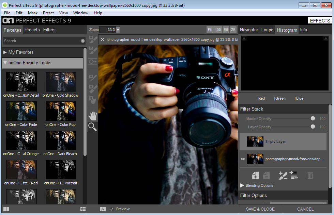This screenshot has width=334, height=215.
Task: Apply the onOne - Color Pop preset thumbnail
Action: (x=61, y=111)
